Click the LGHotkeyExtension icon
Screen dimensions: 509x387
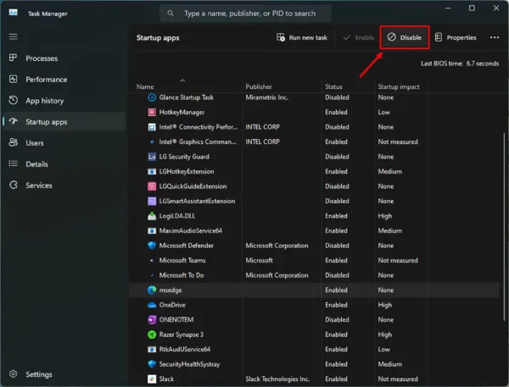coord(152,171)
